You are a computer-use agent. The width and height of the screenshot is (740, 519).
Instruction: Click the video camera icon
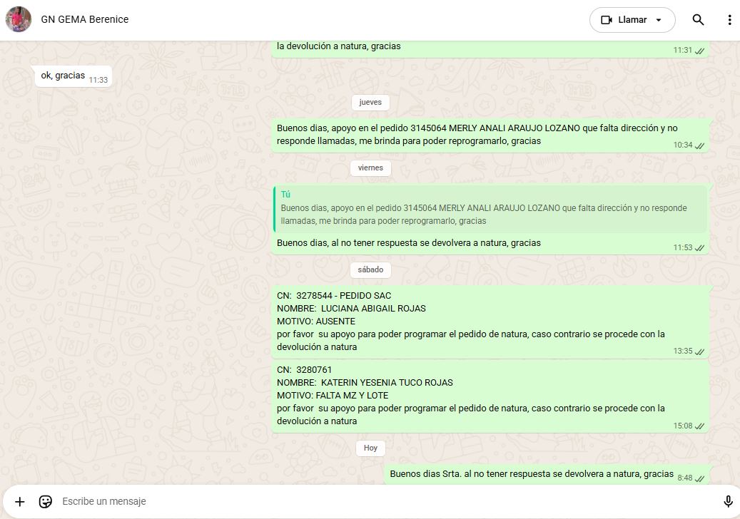[x=607, y=20]
